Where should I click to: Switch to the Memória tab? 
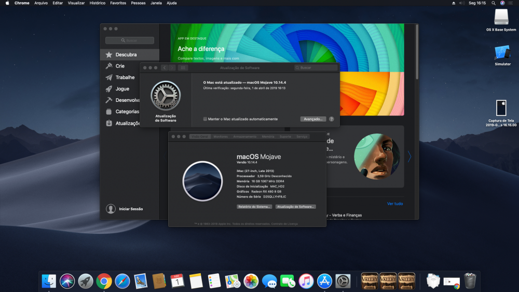coord(268,137)
